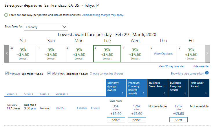Open the fare type comparison help icon

coord(207,73)
